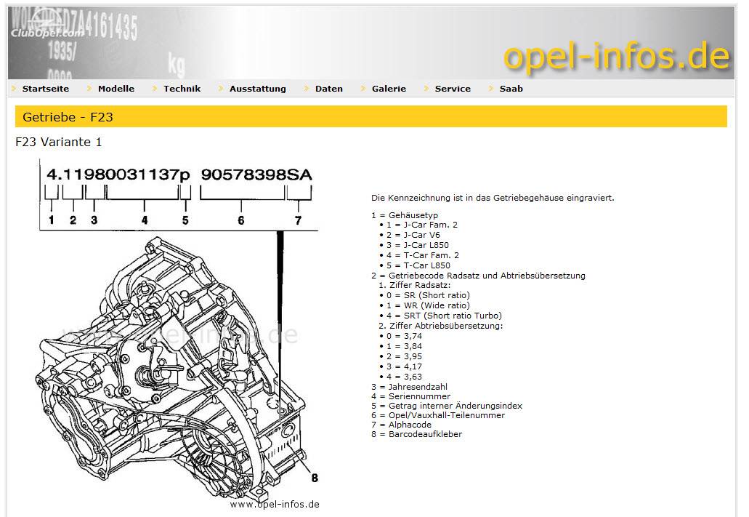This screenshot has height=517, width=749.
Task: Select the entry "3 = J-Car L850"
Action: [x=418, y=245]
